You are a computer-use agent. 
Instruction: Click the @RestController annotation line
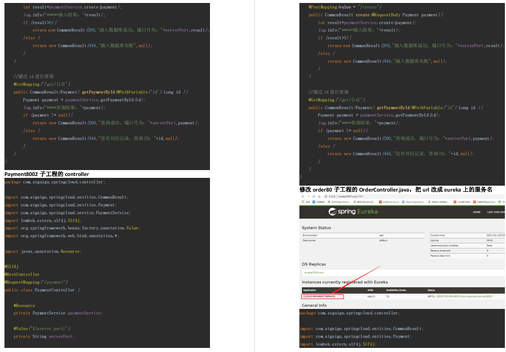tap(22, 274)
